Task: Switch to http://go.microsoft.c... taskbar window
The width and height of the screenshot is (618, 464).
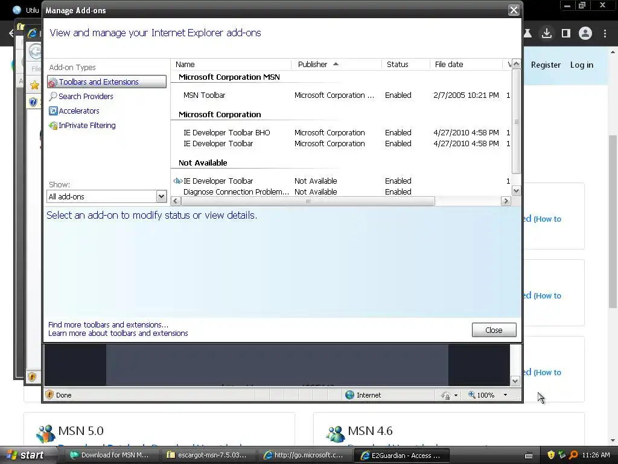Action: pos(304,455)
